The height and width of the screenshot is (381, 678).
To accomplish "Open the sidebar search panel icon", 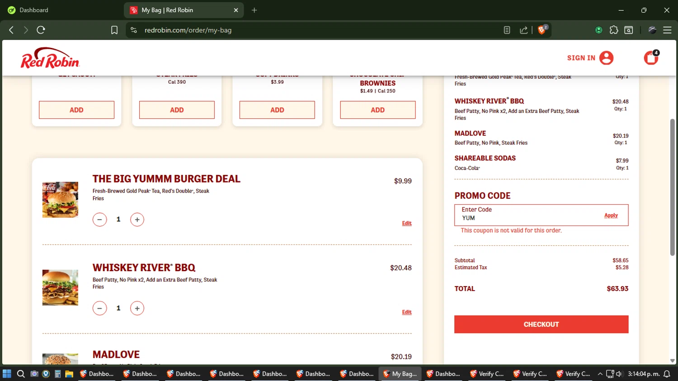I will tap(628, 30).
